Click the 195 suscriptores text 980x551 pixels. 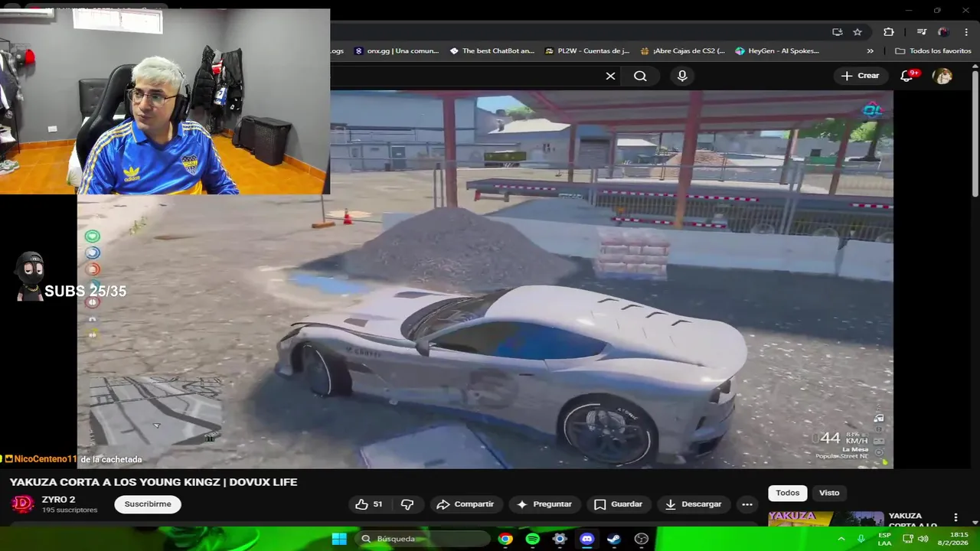click(x=70, y=510)
